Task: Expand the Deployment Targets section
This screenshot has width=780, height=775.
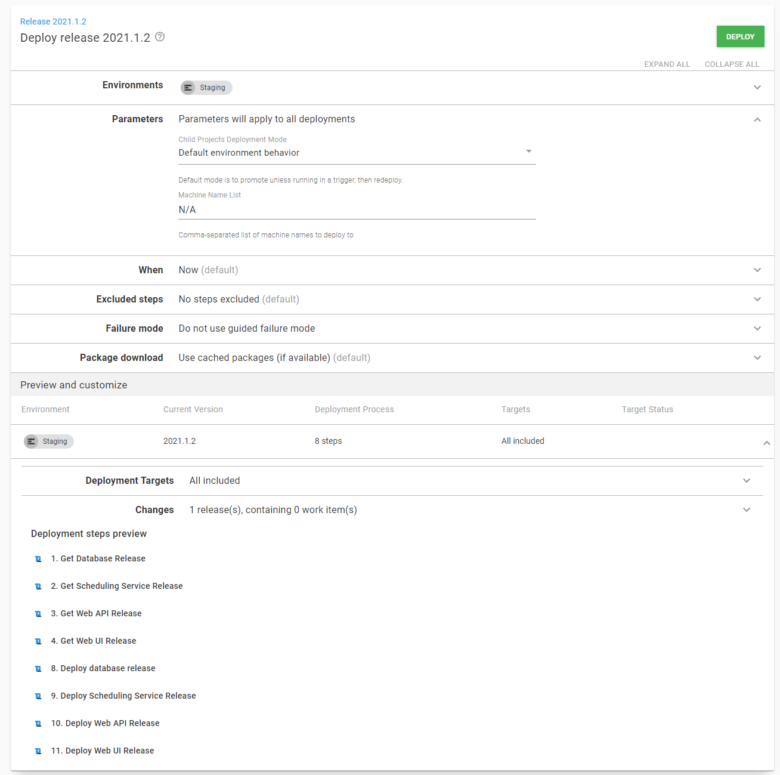Action: click(747, 480)
